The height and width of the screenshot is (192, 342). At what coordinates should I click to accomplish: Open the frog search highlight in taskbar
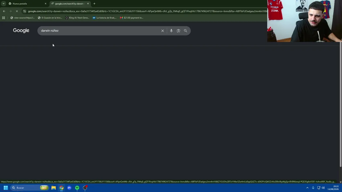click(44, 188)
